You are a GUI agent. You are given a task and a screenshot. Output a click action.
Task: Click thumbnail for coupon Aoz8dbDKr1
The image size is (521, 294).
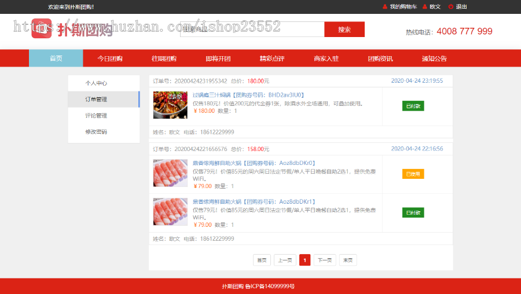pos(170,212)
